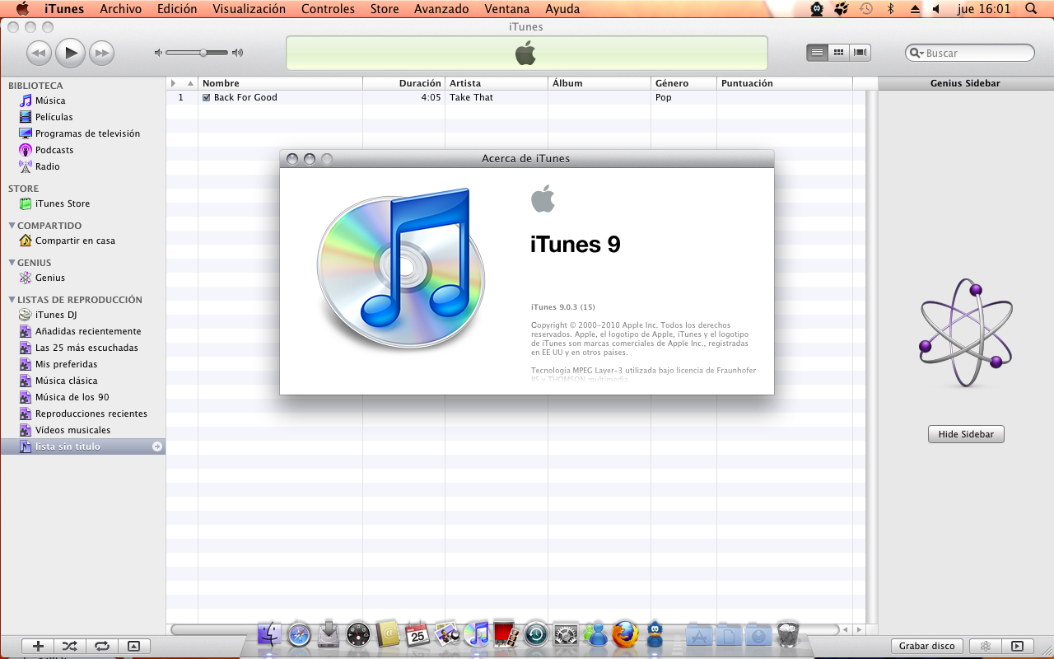1054x659 pixels.
Task: Sort by the Artista column header
Action: point(497,83)
